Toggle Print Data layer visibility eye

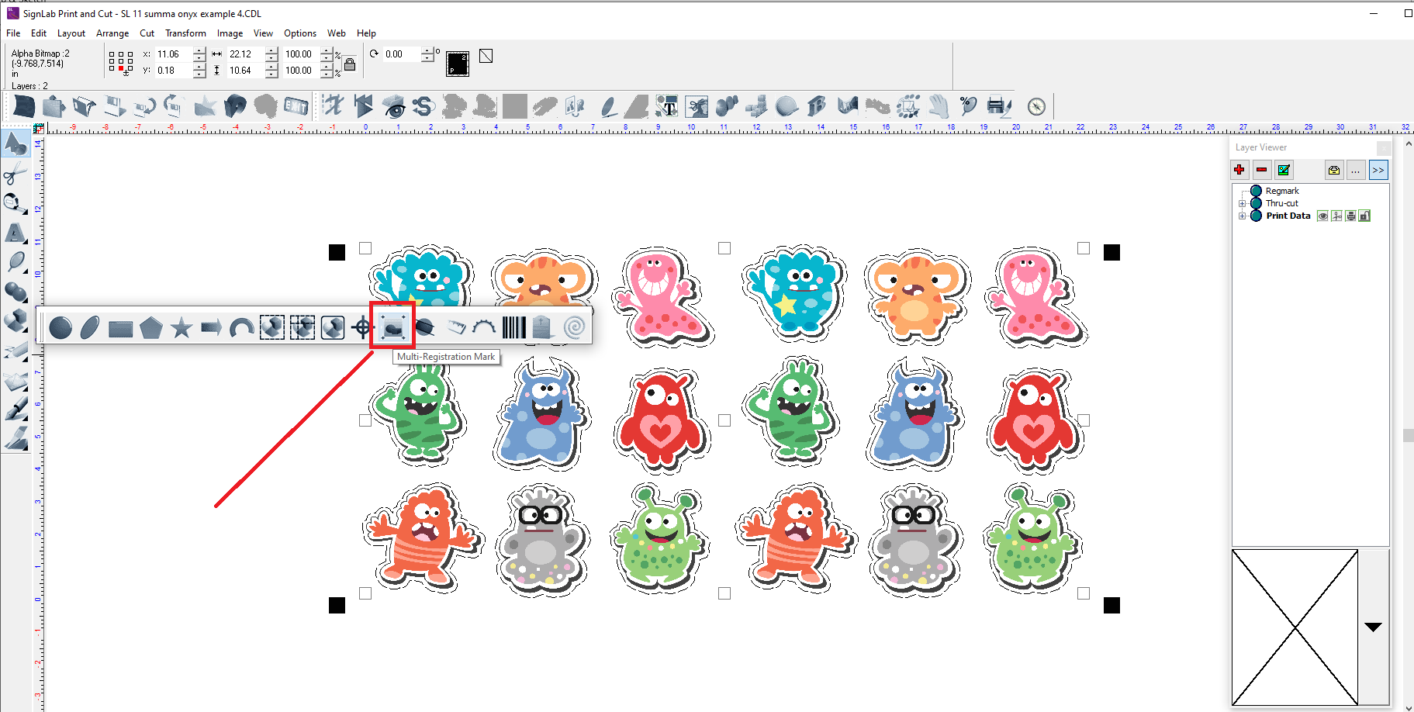point(1322,216)
